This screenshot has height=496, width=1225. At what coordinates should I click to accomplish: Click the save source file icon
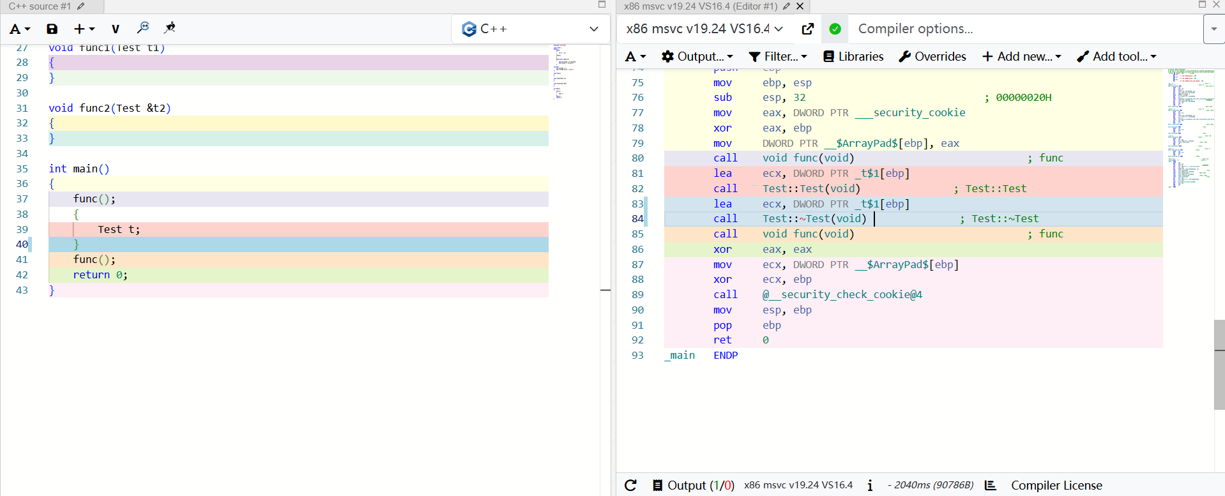[x=52, y=29]
